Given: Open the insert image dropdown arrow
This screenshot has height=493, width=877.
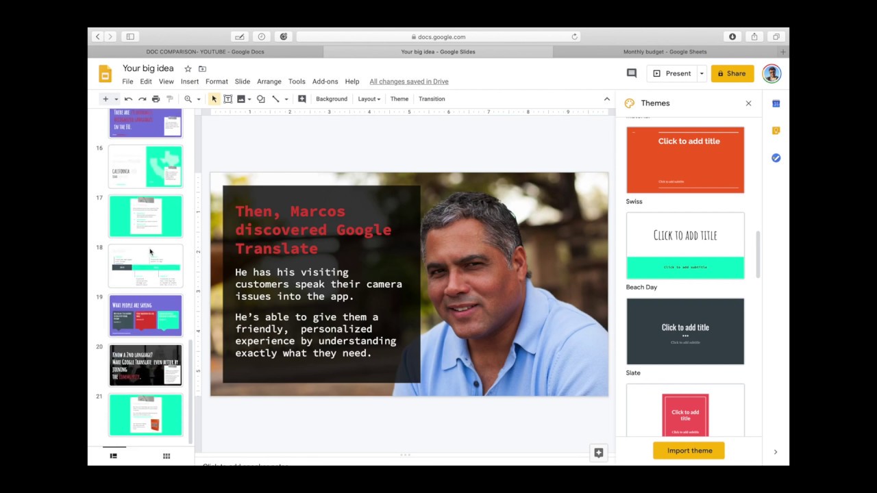Looking at the screenshot, I should pyautogui.click(x=249, y=99).
